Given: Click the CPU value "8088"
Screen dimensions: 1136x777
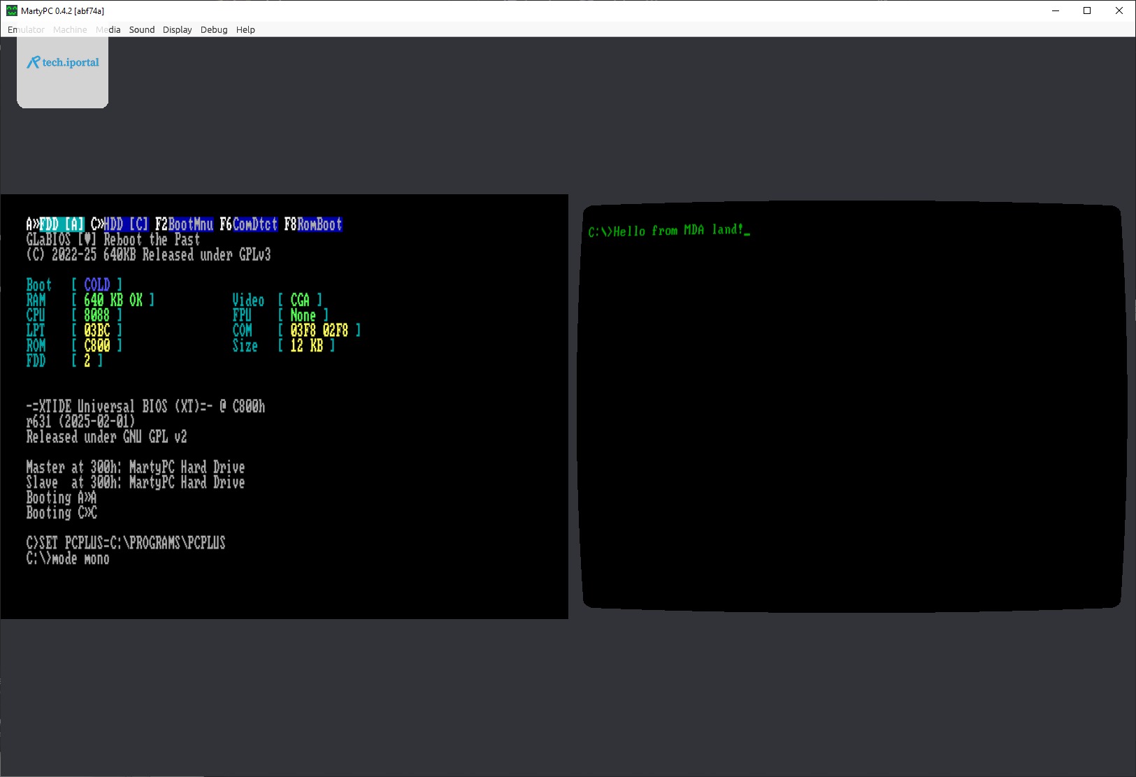Looking at the screenshot, I should pyautogui.click(x=97, y=316).
